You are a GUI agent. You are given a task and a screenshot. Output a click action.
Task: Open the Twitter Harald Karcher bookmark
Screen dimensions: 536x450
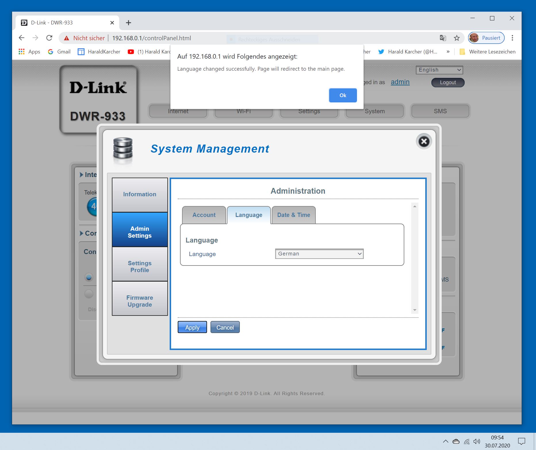408,52
